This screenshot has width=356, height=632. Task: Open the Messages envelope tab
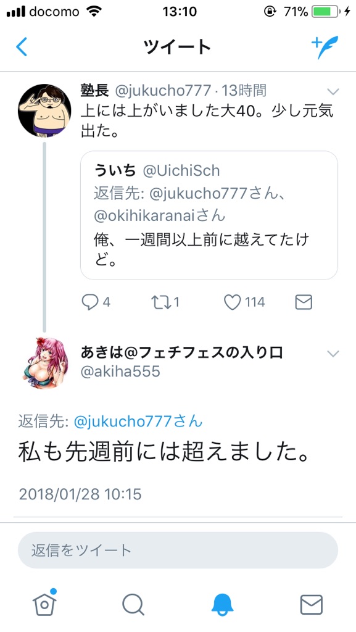point(312,605)
